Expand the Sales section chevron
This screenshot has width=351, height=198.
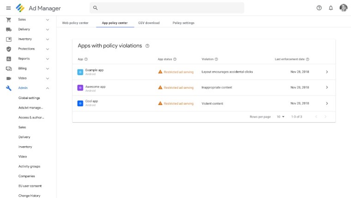48,20
